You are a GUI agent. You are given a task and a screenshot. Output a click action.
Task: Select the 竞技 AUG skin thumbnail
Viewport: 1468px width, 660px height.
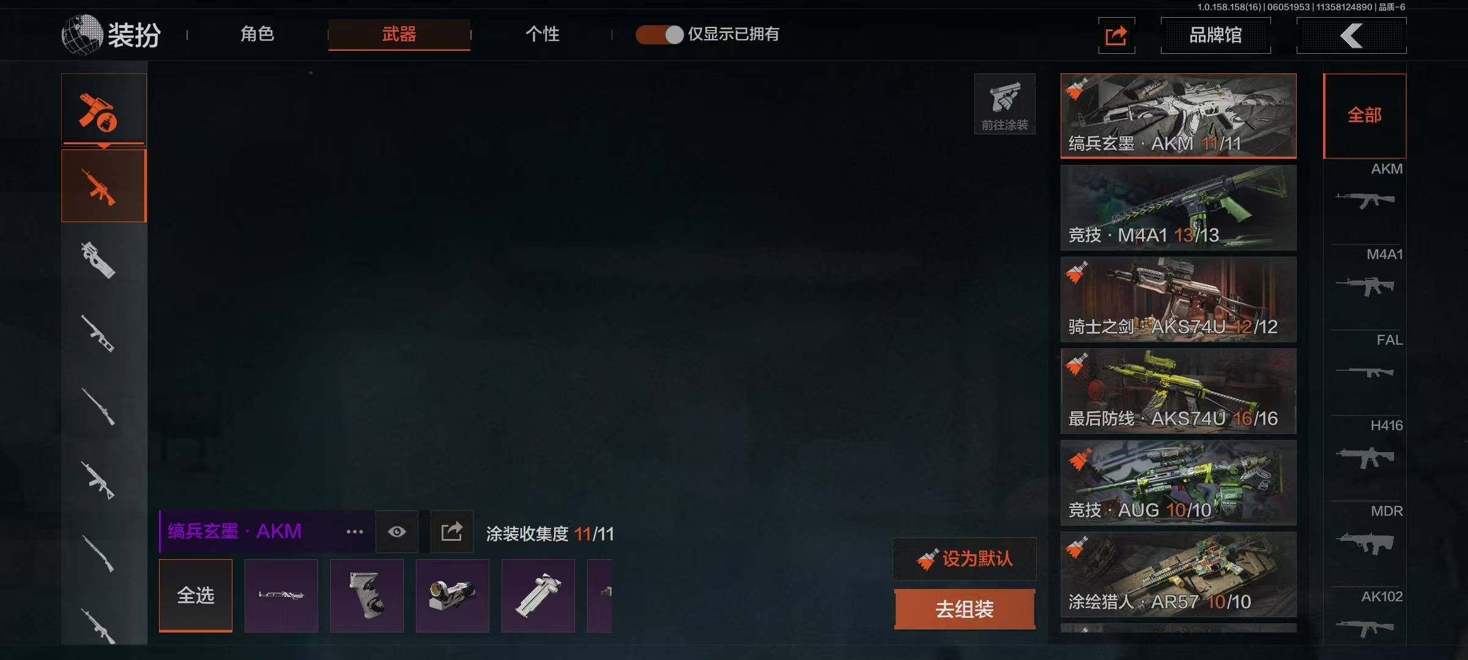[1178, 482]
